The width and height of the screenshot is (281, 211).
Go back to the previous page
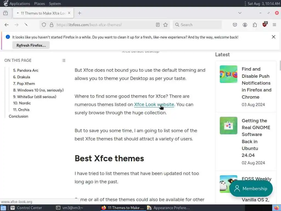tap(7, 25)
